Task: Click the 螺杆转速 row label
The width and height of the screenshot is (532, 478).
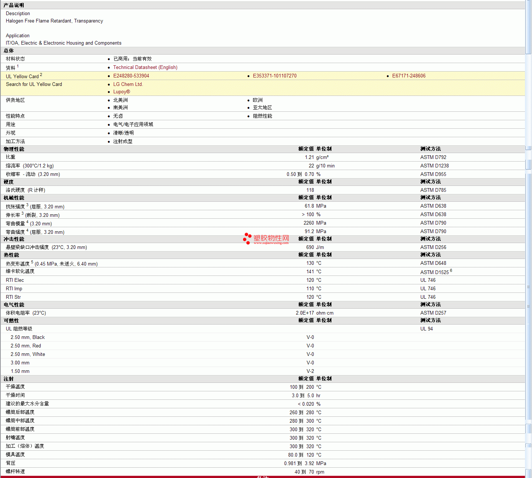Action: (x=16, y=472)
